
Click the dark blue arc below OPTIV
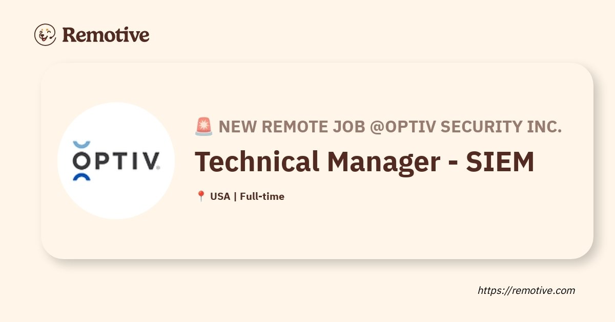click(x=81, y=177)
